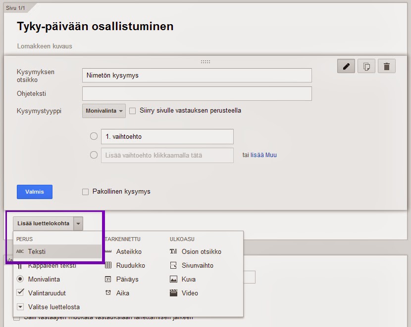Choose Ruudukko grid item type

[x=130, y=265]
